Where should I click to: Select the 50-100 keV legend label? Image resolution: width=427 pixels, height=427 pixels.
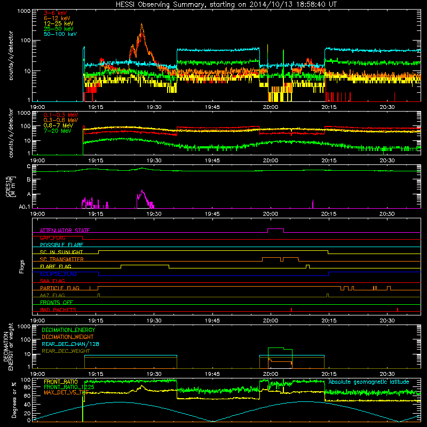pyautogui.click(x=60, y=34)
